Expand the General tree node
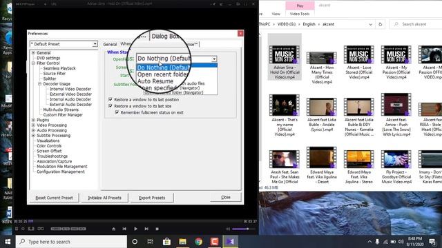Screen dimensions: 442x248 pyautogui.click(x=33, y=53)
